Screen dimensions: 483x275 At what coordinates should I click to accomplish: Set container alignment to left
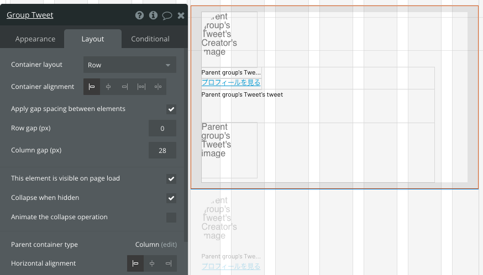(92, 87)
